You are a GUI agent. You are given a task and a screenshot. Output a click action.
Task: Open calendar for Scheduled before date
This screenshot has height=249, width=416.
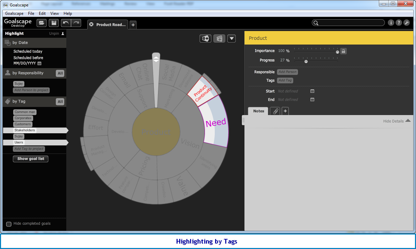tap(39, 63)
